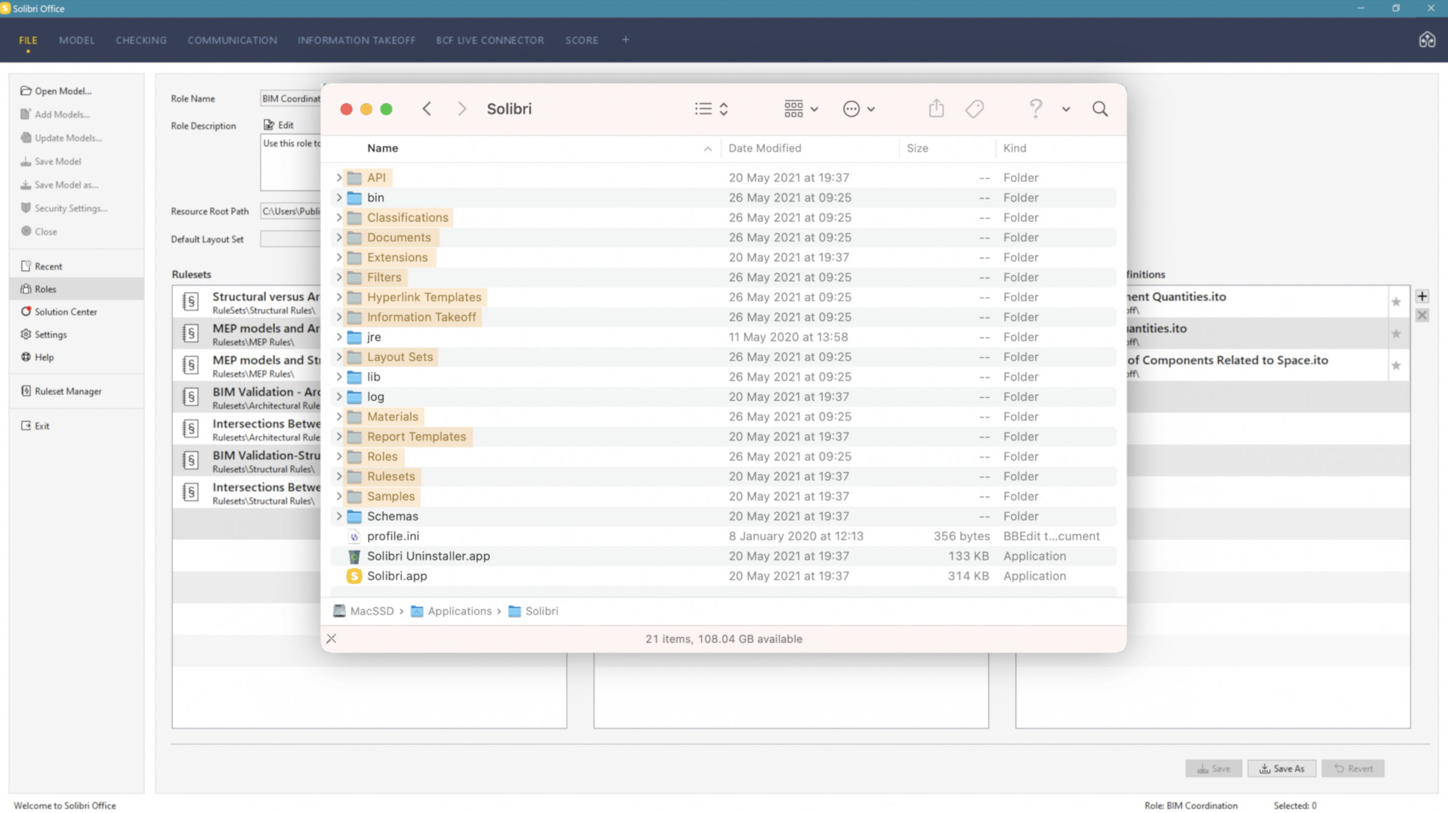
Task: Toggle the star for the top ITO definition
Action: (1396, 302)
